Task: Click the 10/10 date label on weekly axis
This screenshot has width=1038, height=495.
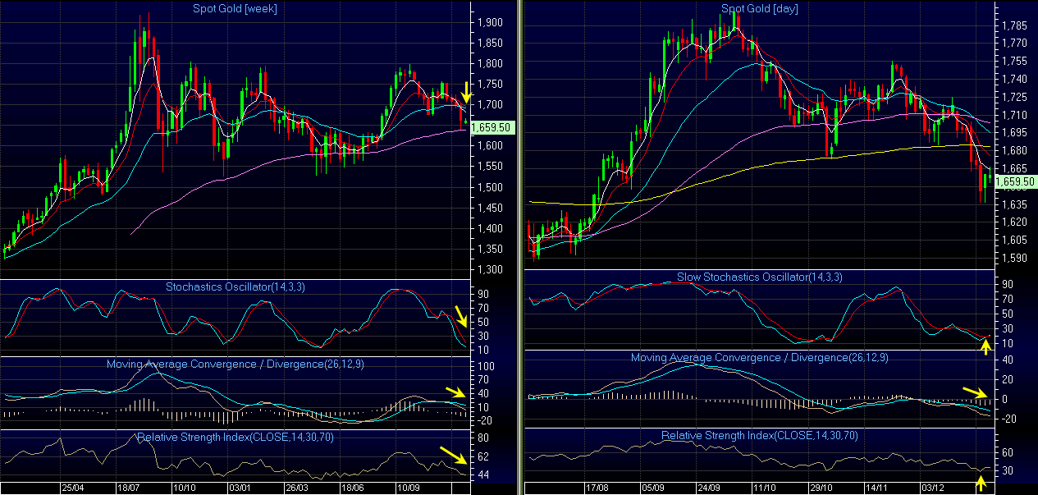Action: coord(185,487)
